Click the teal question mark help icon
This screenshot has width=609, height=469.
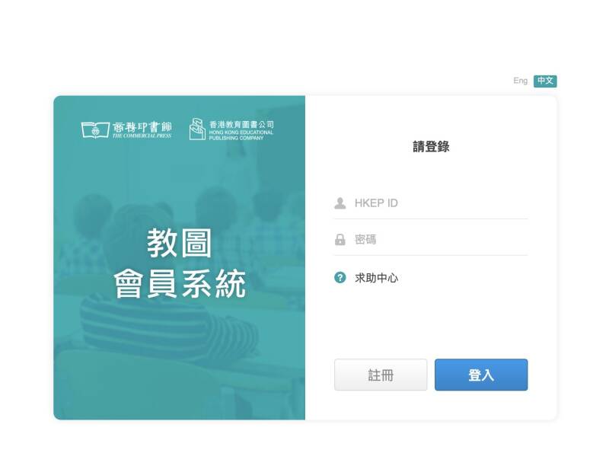[340, 278]
